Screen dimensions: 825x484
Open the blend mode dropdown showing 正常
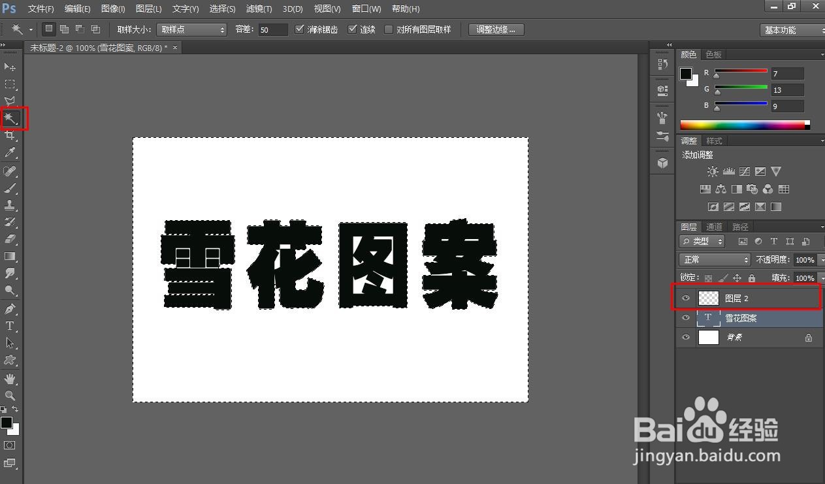(714, 259)
